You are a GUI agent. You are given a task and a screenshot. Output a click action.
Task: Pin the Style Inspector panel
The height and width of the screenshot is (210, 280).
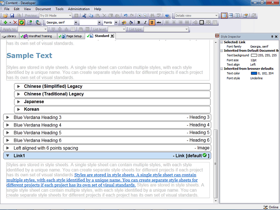coord(272,37)
